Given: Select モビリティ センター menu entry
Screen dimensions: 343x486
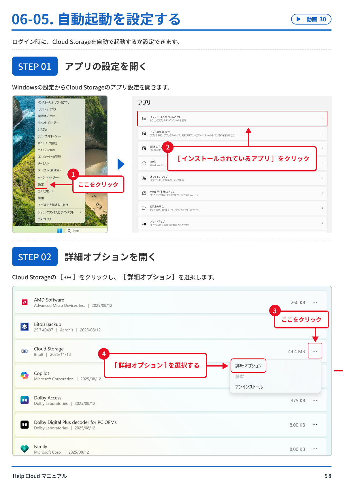Looking at the screenshot, I should pyautogui.click(x=48, y=109).
